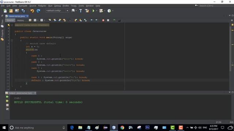Start macro recording red circle icon
The image size is (234, 131).
click(x=103, y=20)
